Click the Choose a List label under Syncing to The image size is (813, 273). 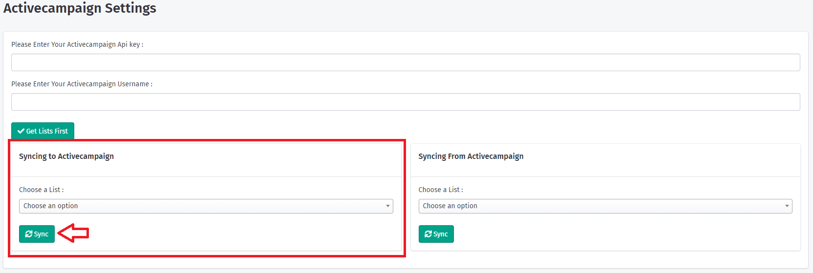pos(41,190)
